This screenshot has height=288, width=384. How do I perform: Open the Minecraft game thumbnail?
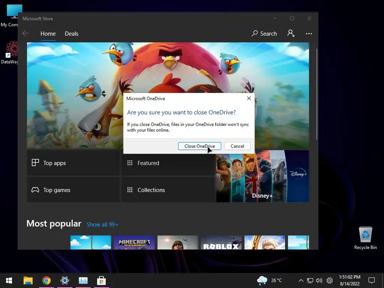coord(134,243)
